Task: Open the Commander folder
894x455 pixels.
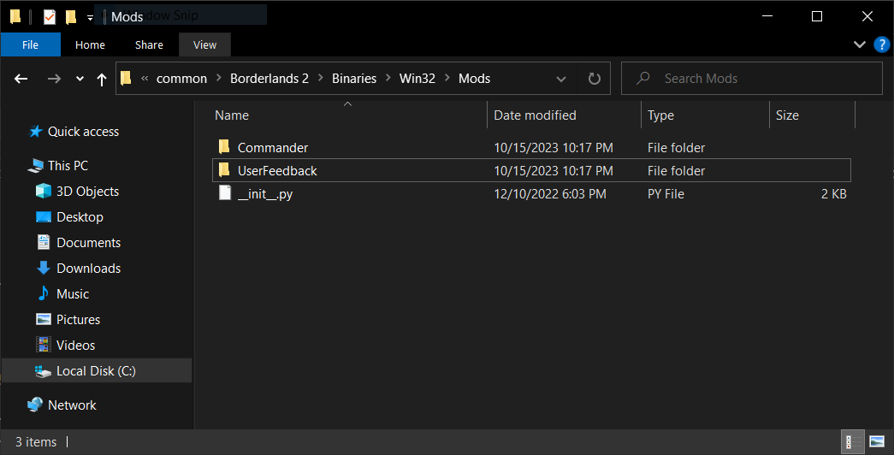Action: [273, 148]
